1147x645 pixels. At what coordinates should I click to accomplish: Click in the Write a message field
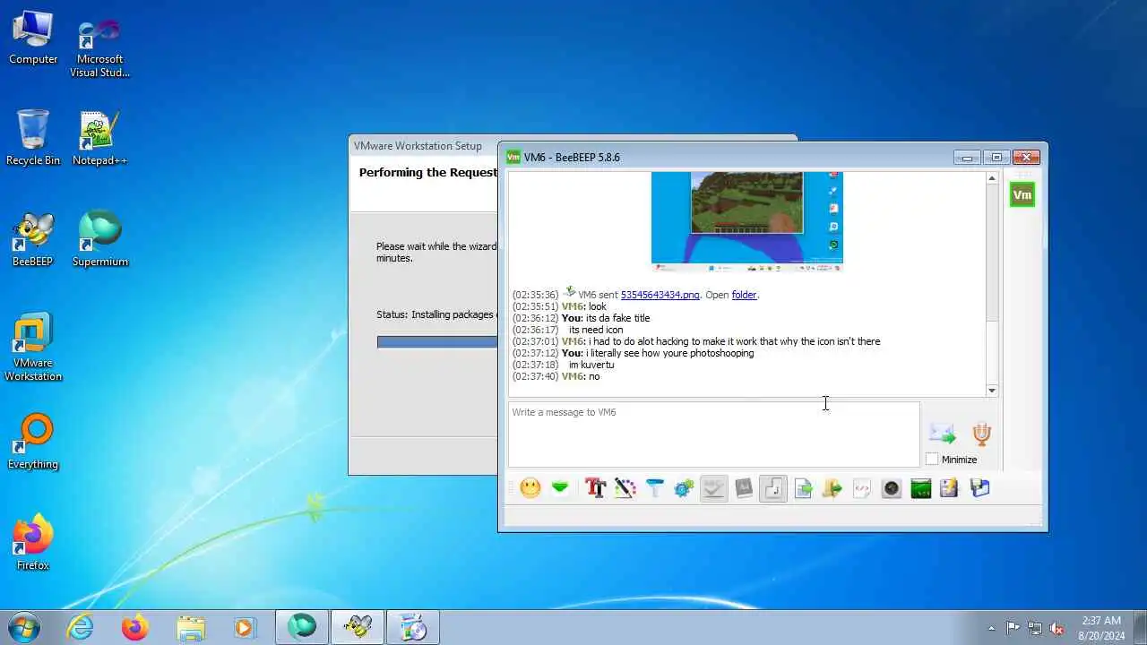713,434
